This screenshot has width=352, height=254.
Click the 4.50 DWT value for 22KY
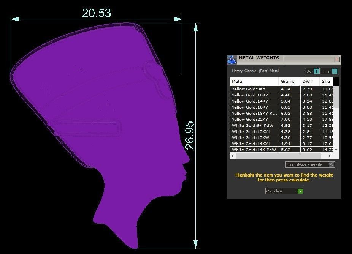(307, 120)
